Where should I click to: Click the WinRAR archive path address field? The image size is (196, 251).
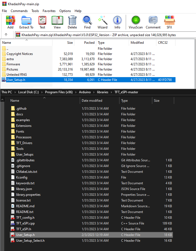106,35
